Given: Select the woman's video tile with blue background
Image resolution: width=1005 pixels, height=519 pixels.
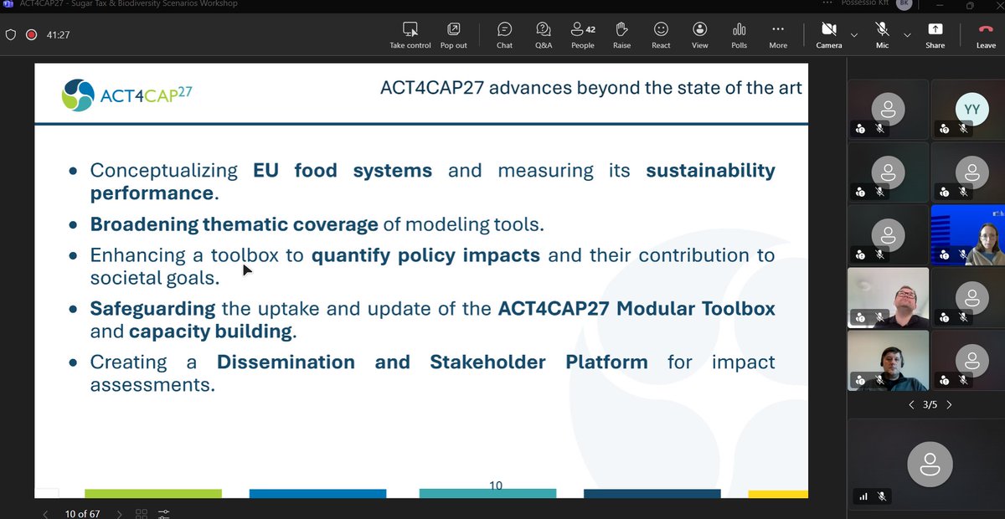Looking at the screenshot, I should (968, 234).
